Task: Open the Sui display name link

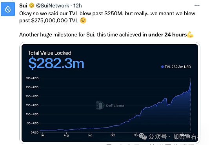Action: point(23,5)
